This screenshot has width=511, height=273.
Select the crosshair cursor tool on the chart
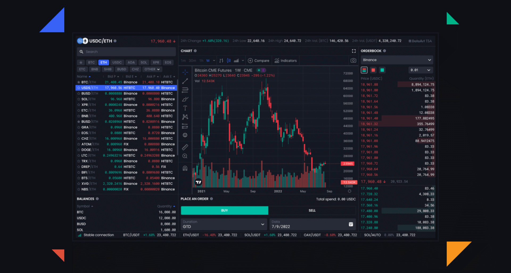coord(185,72)
